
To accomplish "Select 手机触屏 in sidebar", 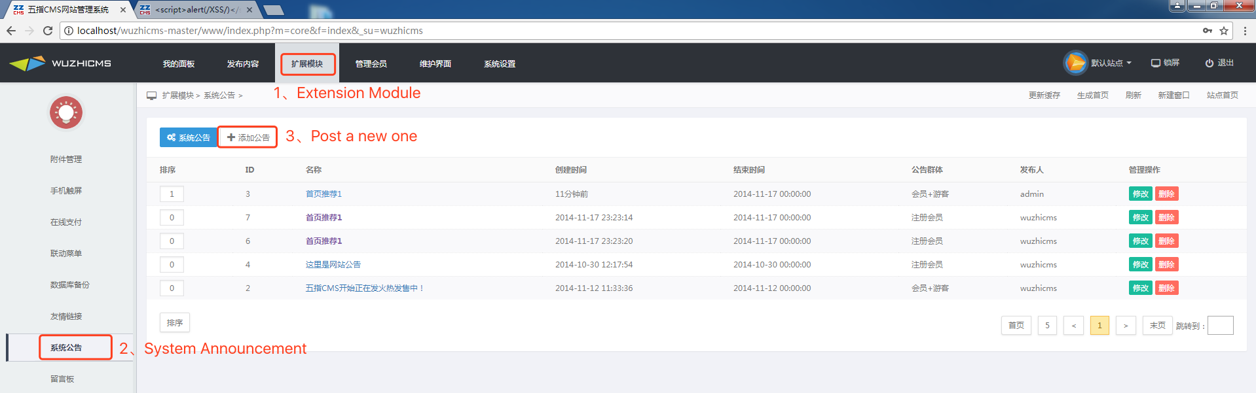I will click(x=66, y=191).
